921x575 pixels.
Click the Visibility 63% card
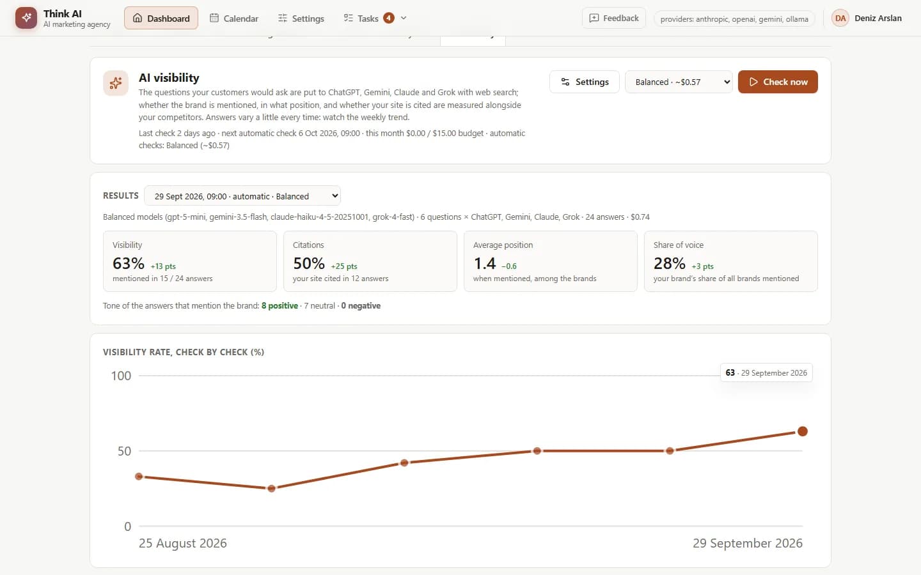190,261
